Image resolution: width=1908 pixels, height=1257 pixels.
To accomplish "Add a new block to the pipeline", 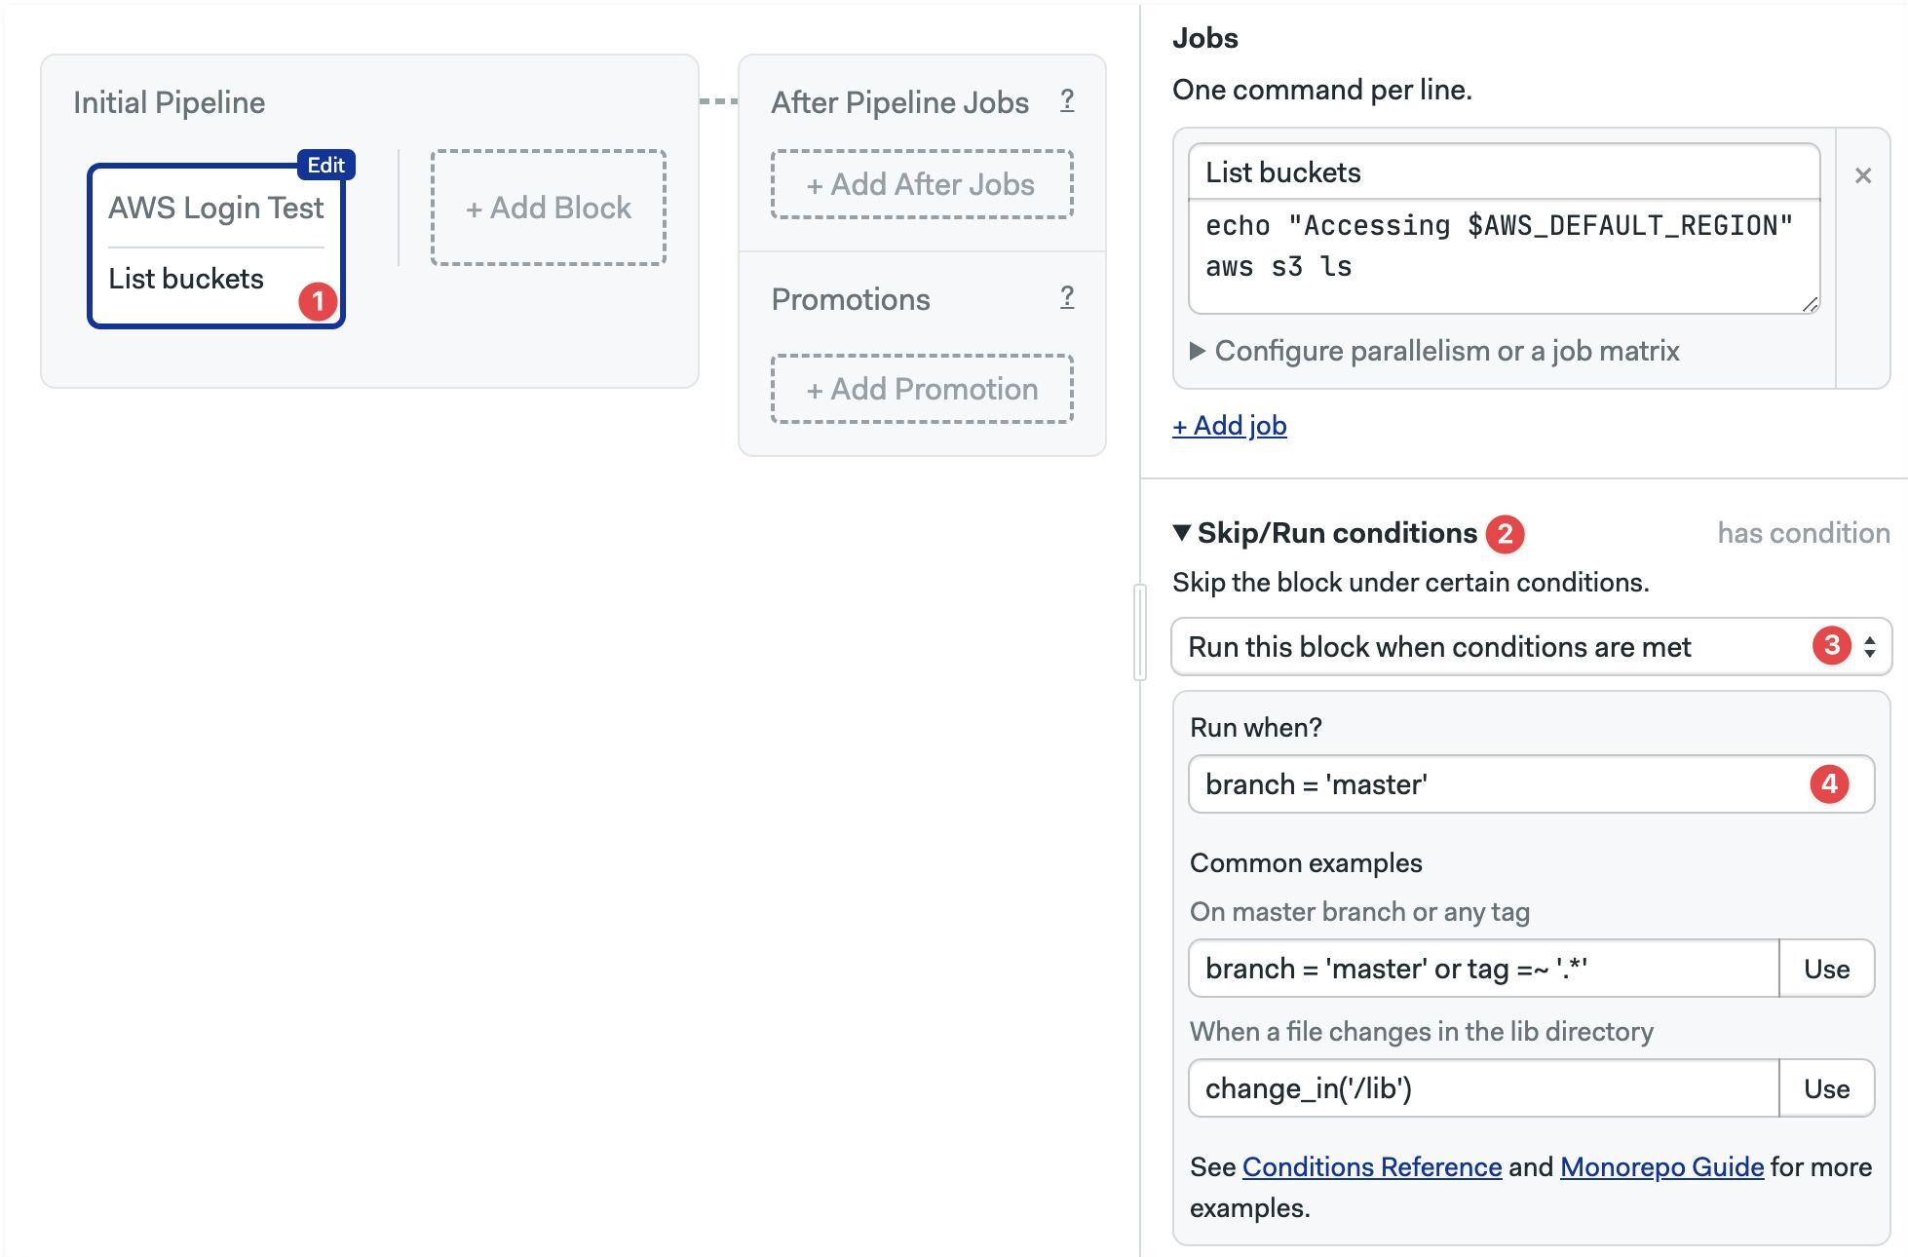I will (549, 208).
